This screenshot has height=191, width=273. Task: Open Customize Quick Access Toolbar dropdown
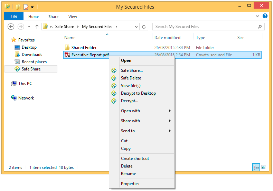[32, 7]
